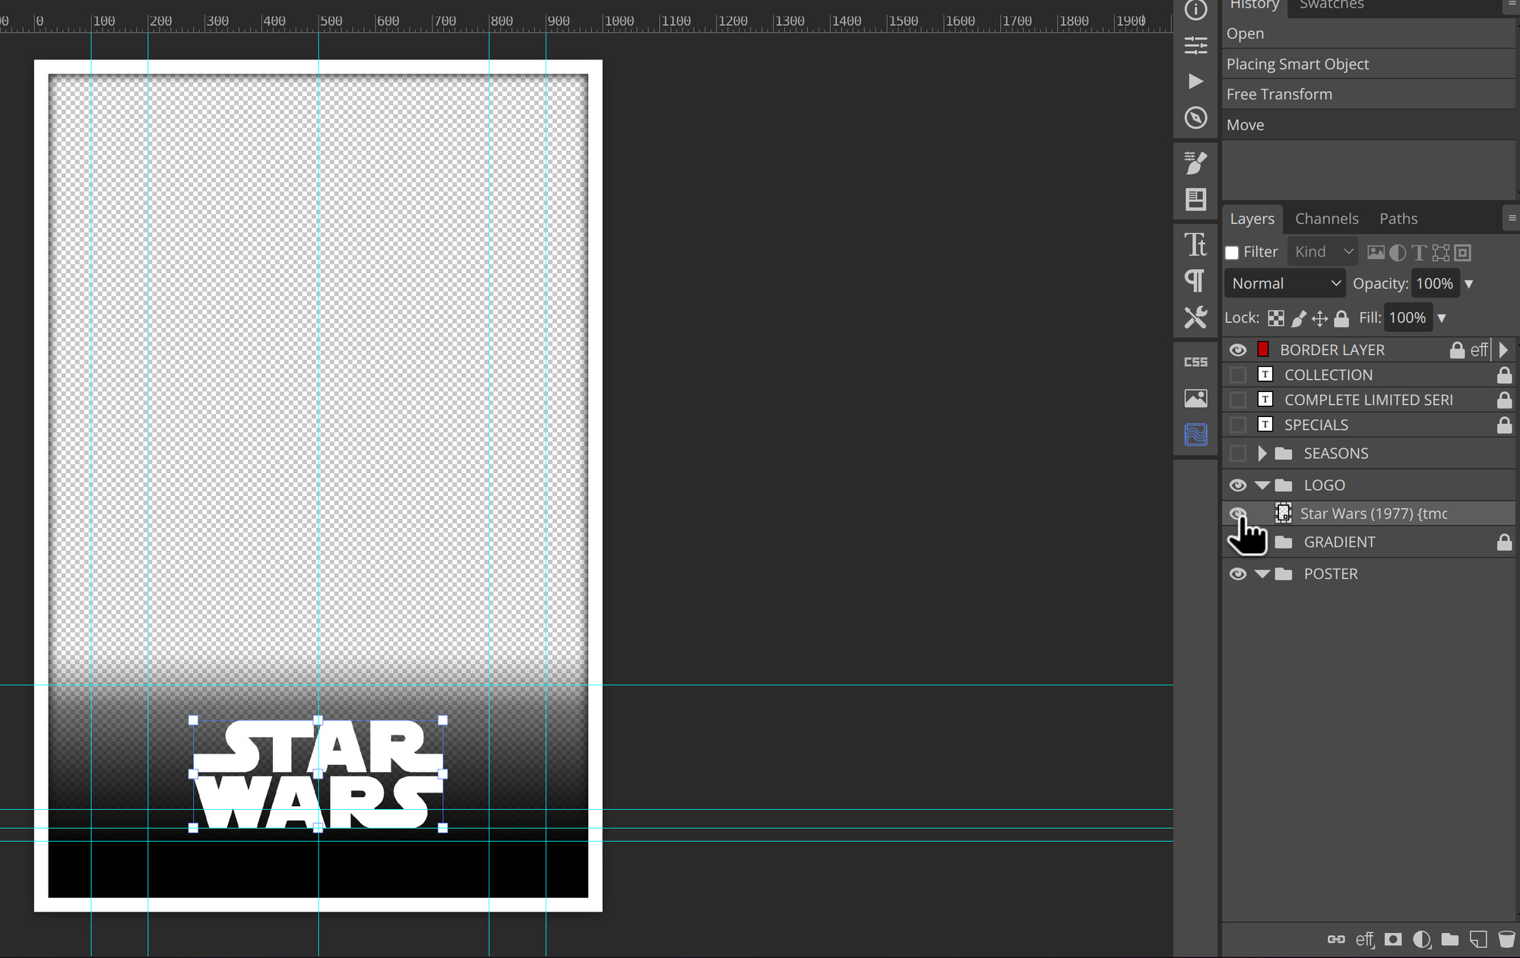Open the Brush settings panel icon
The height and width of the screenshot is (958, 1520).
(1195, 162)
